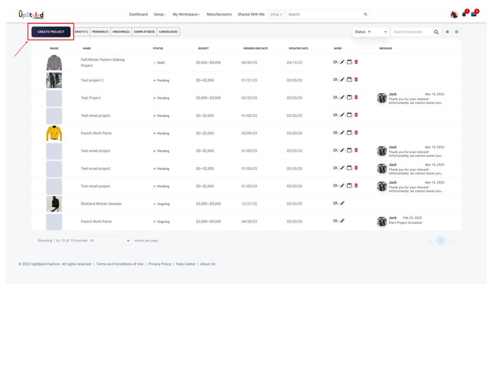
Task: Open the Privacy Policy link
Action: pos(159,264)
